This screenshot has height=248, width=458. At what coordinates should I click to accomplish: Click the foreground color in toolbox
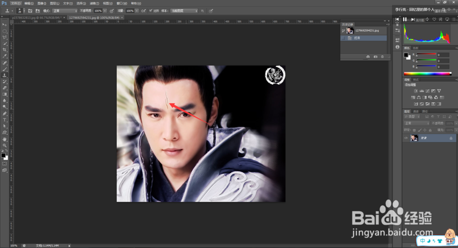click(x=3, y=155)
